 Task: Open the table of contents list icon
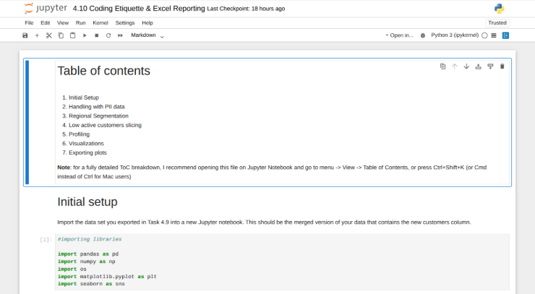pyautogui.click(x=494, y=35)
